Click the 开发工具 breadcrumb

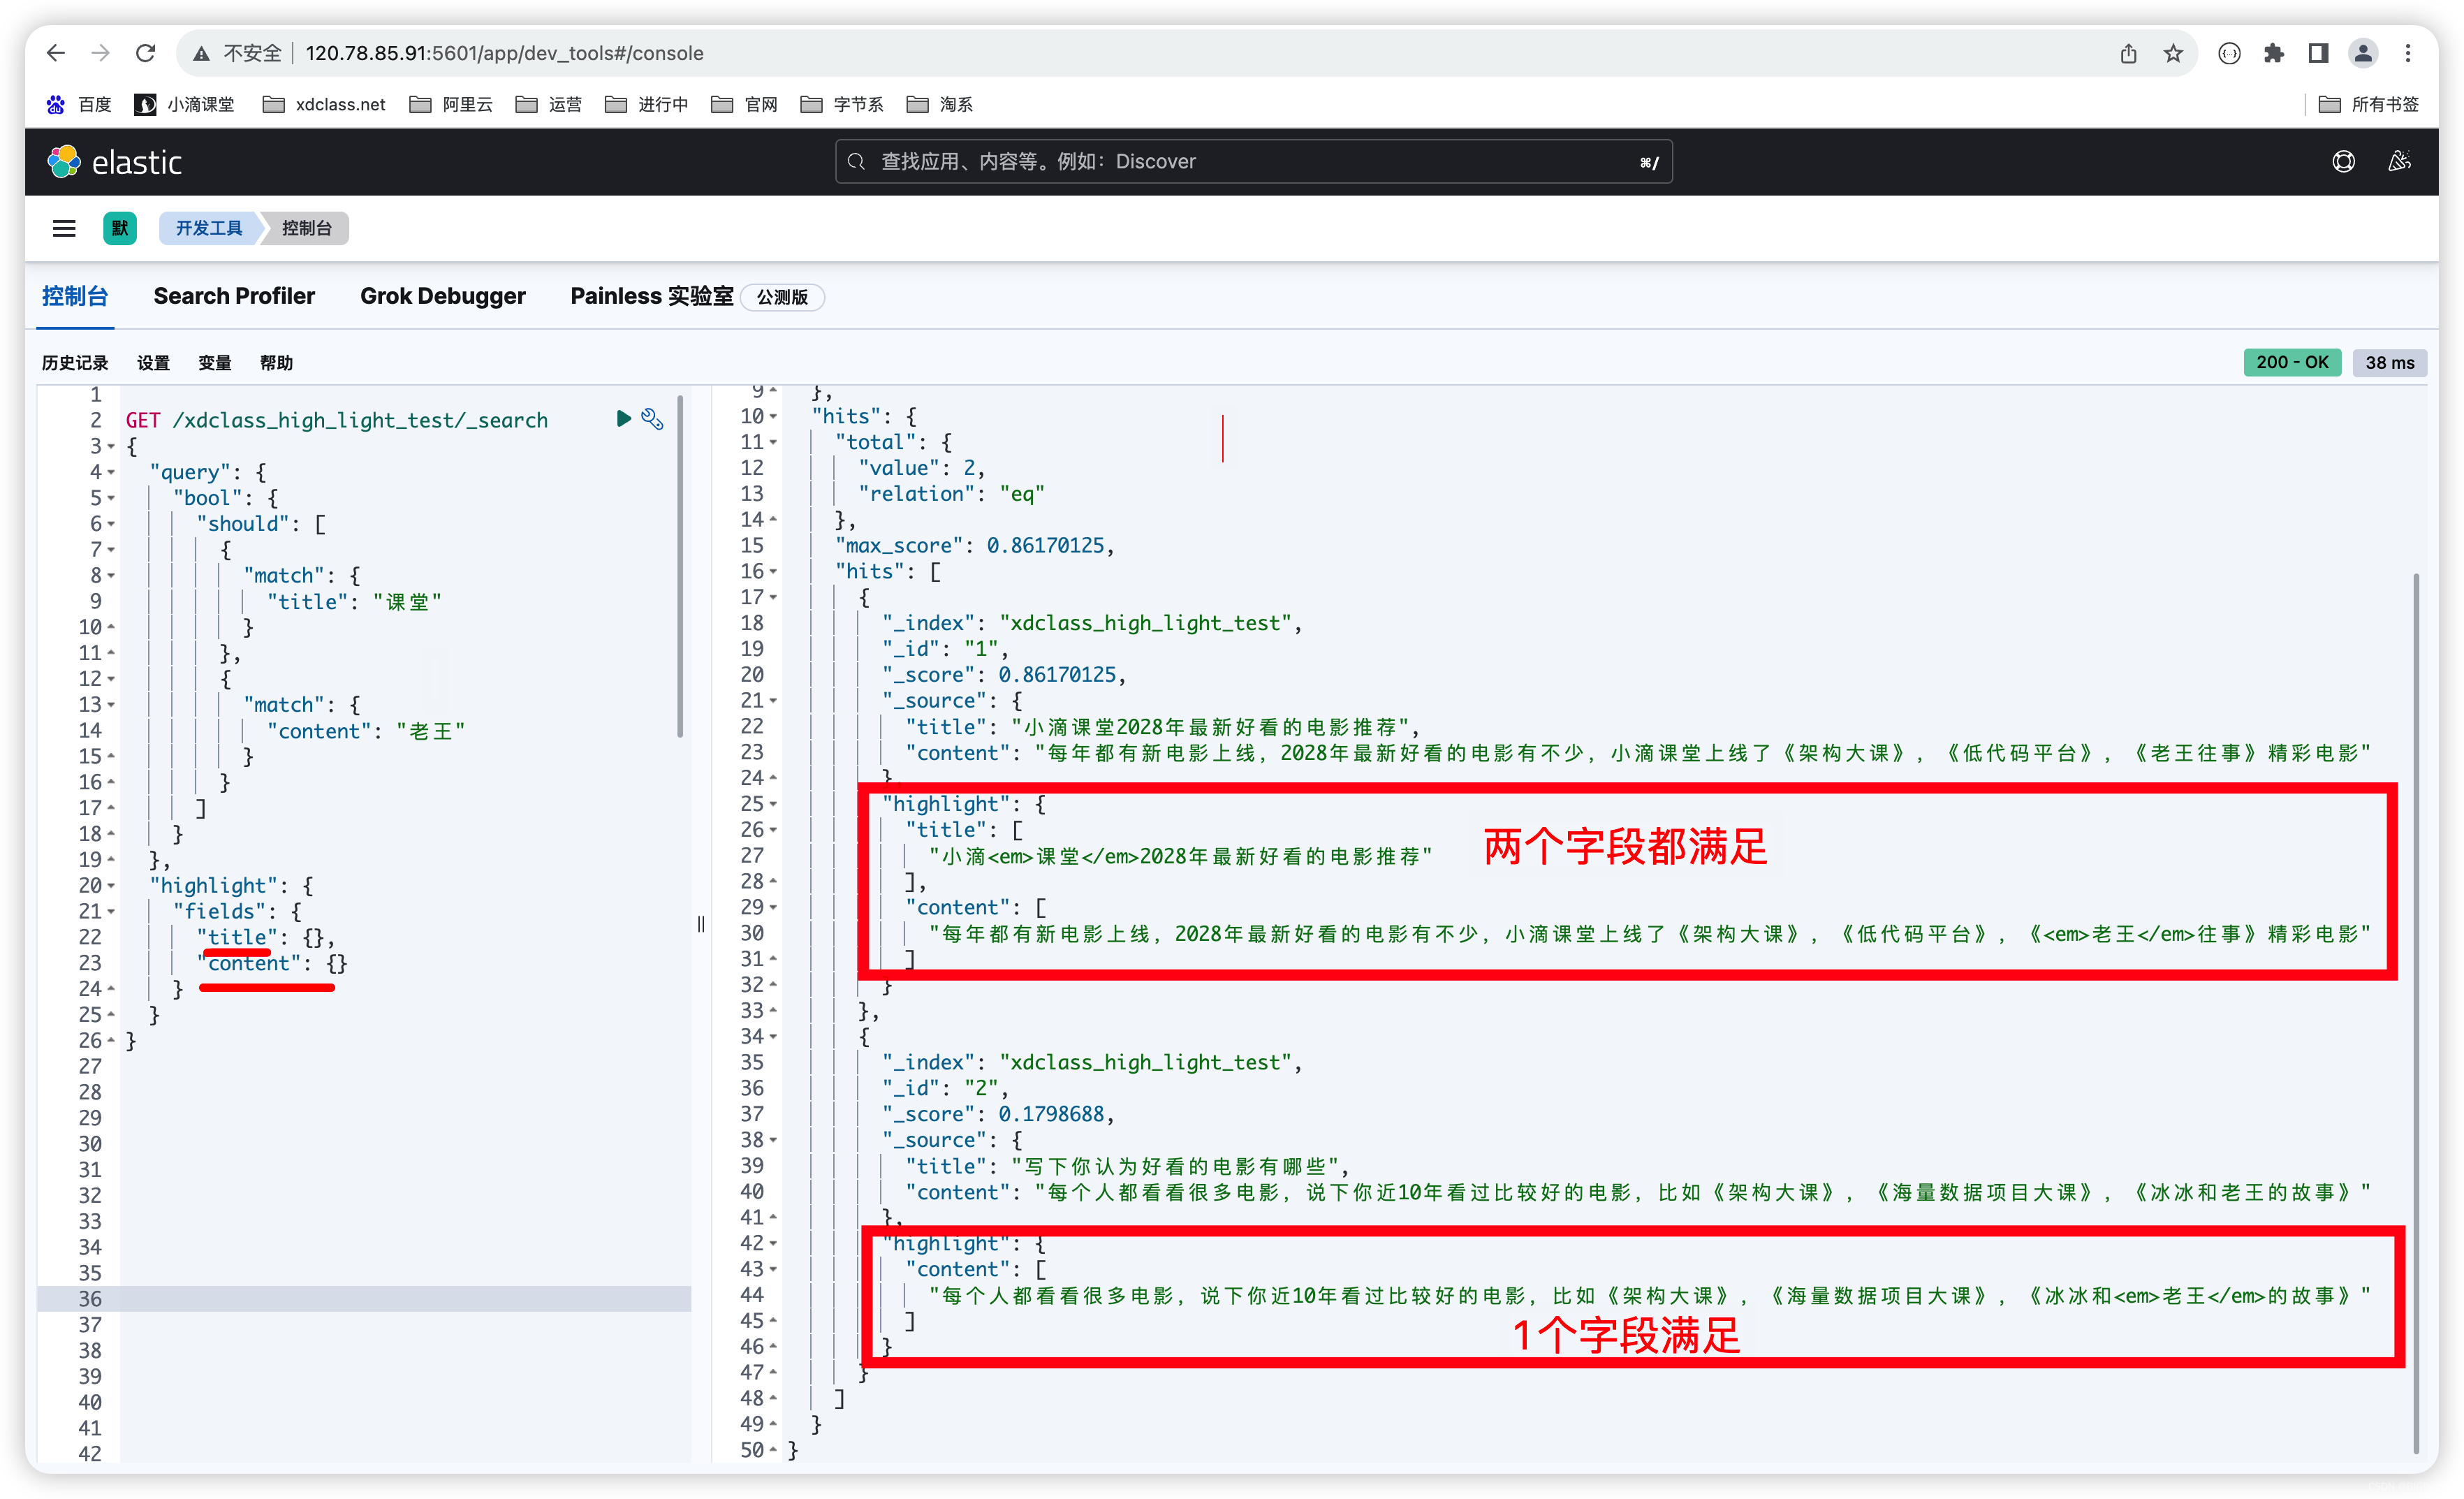[209, 228]
